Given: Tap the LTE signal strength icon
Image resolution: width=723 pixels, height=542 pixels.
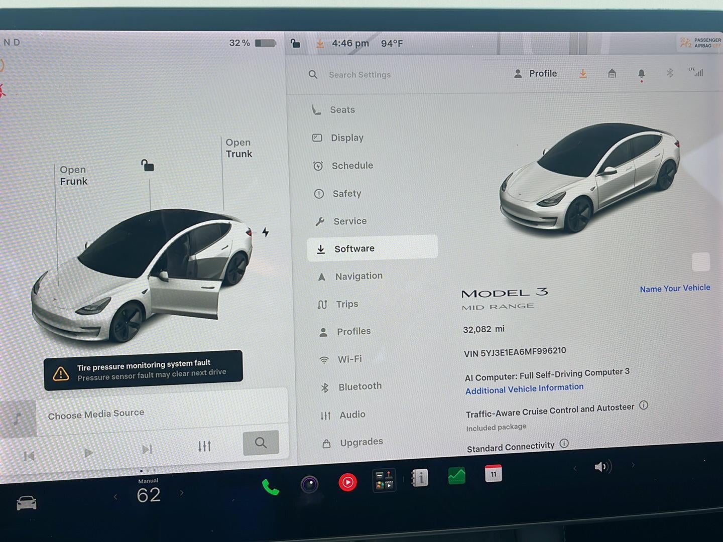Looking at the screenshot, I should click(696, 72).
